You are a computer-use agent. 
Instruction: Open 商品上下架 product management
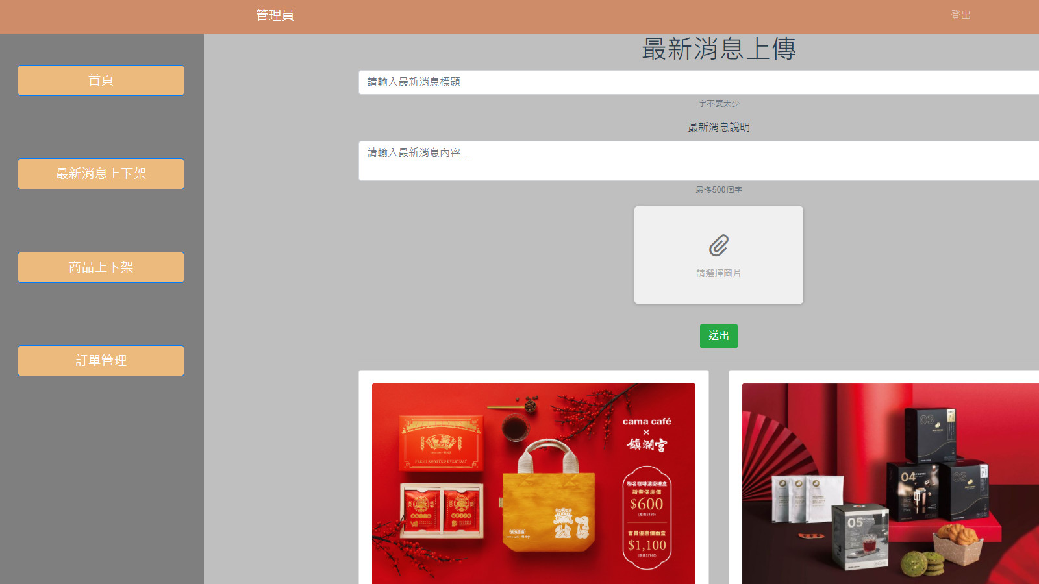[101, 267]
